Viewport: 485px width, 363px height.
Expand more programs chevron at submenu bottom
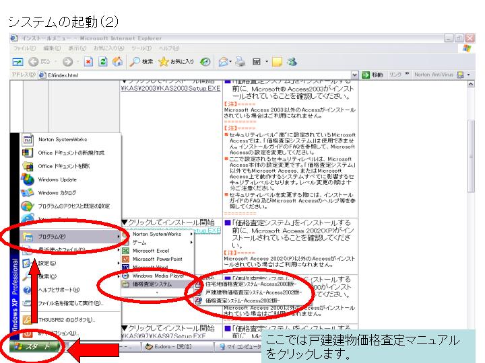(x=157, y=292)
